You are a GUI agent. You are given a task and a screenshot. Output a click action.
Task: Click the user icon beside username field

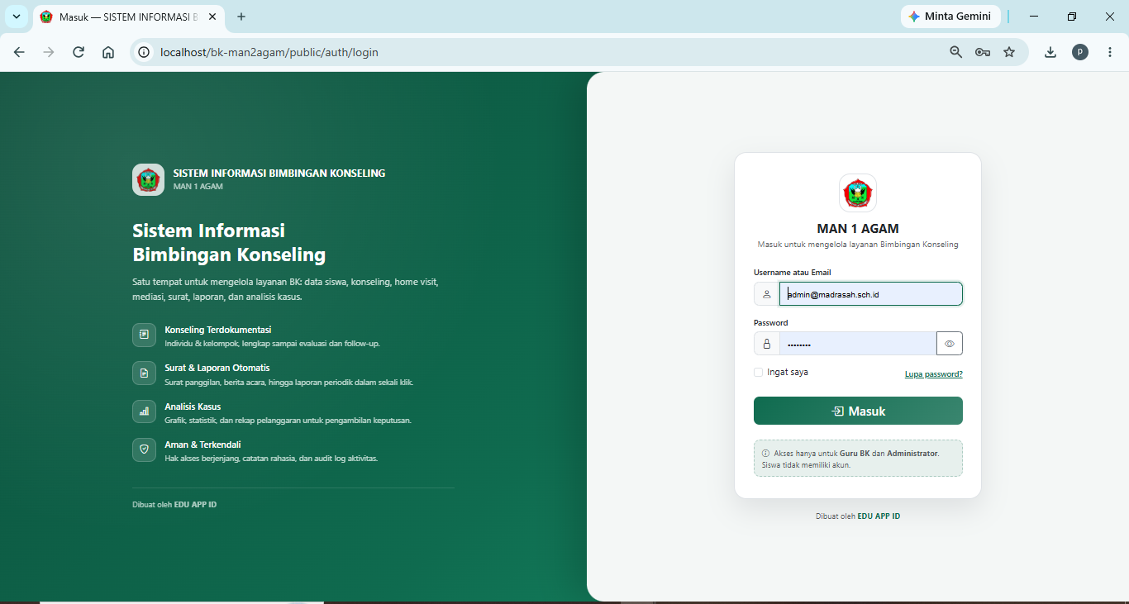tap(766, 294)
